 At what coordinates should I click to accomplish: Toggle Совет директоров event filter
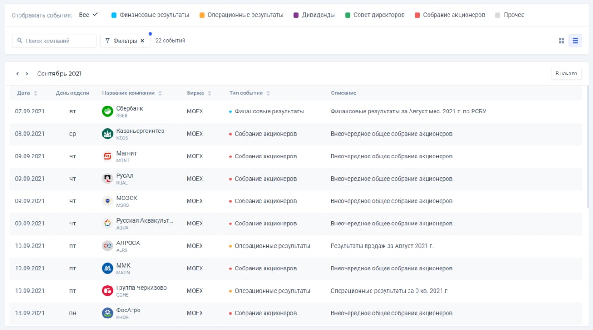point(375,15)
